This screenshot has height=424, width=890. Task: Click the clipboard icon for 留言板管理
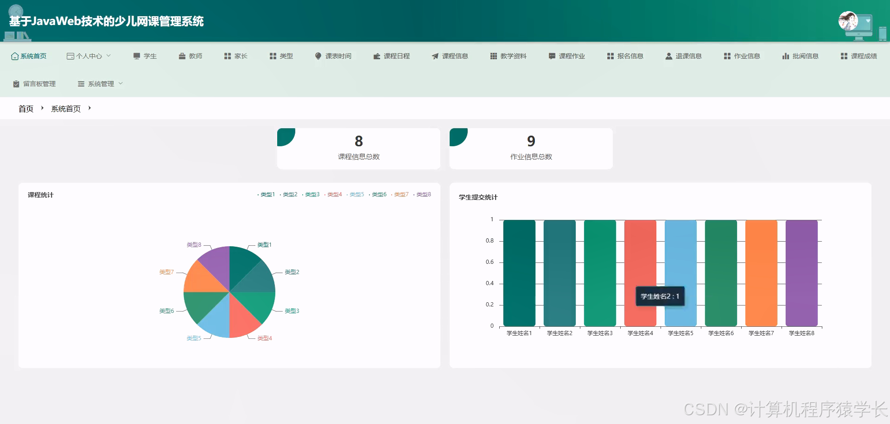coord(16,84)
